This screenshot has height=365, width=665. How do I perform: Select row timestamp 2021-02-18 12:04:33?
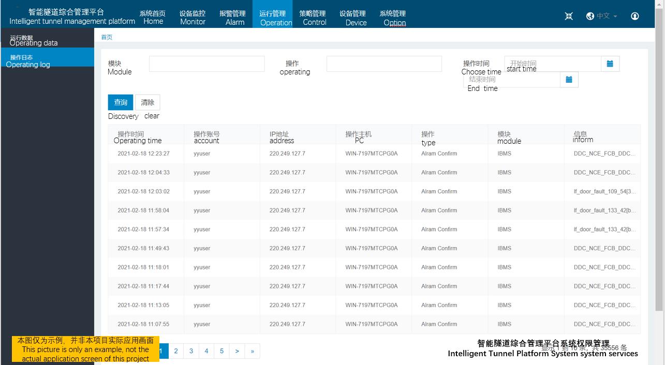click(143, 173)
